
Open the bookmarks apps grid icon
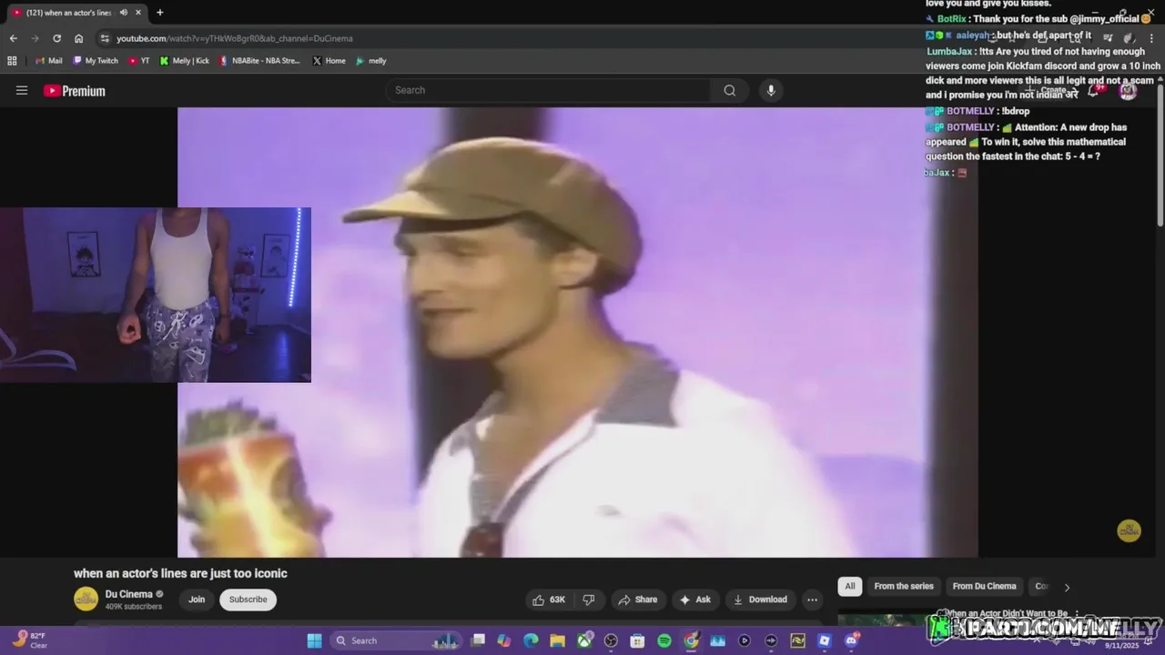(x=12, y=61)
